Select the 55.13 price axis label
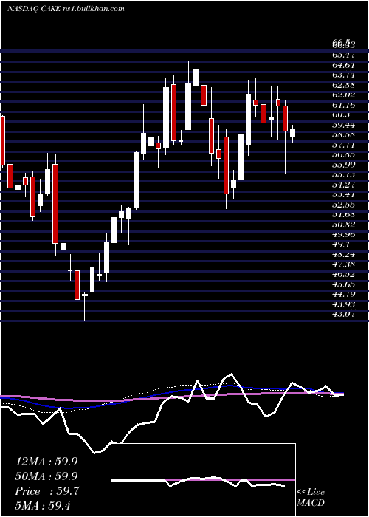 pos(344,175)
